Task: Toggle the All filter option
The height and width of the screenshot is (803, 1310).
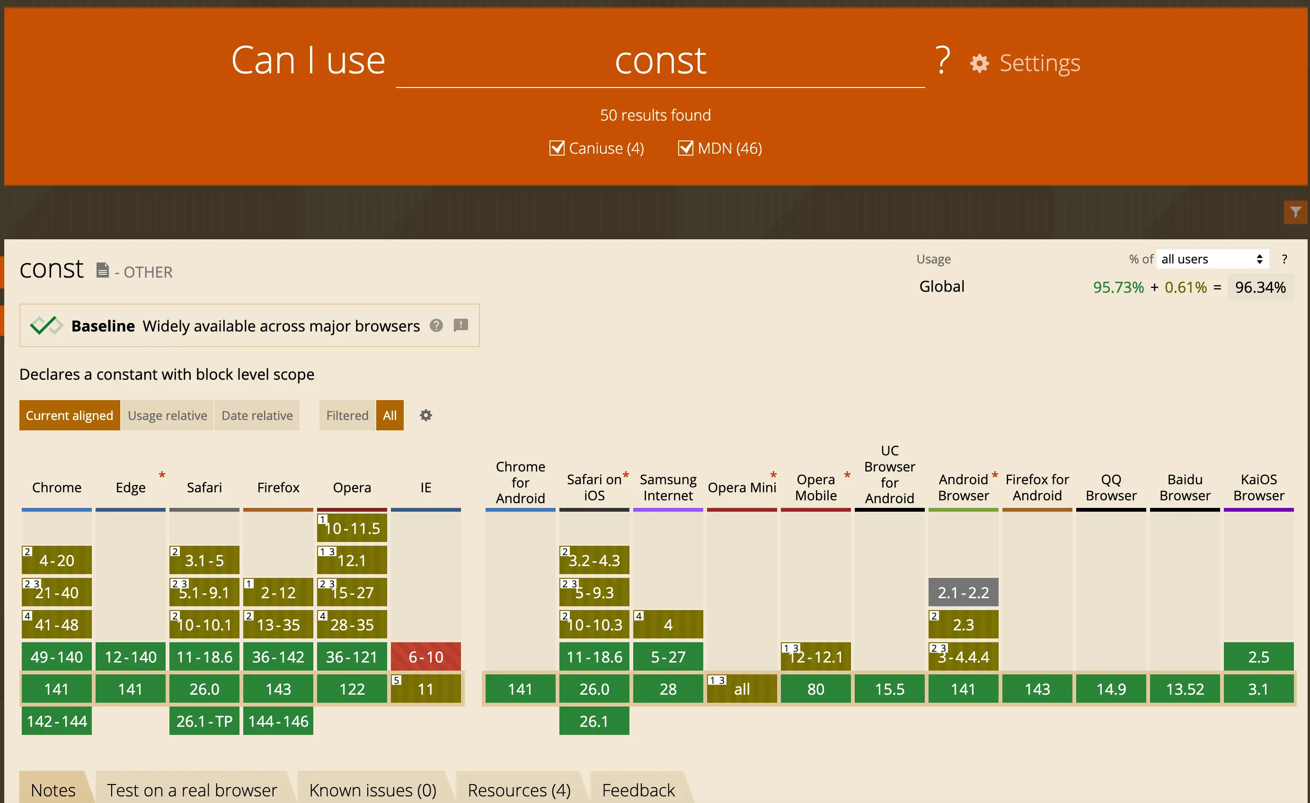Action: [x=389, y=415]
